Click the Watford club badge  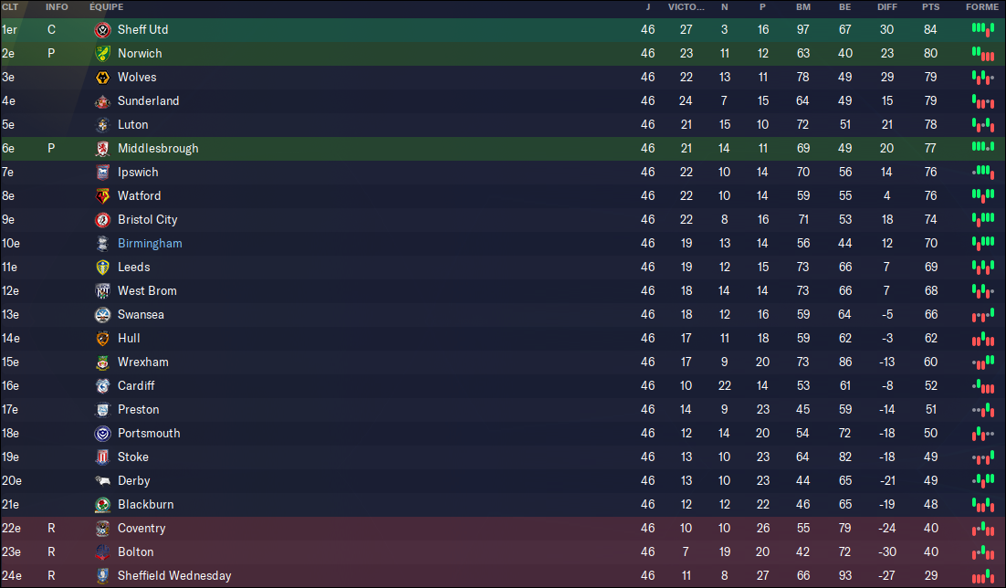102,195
